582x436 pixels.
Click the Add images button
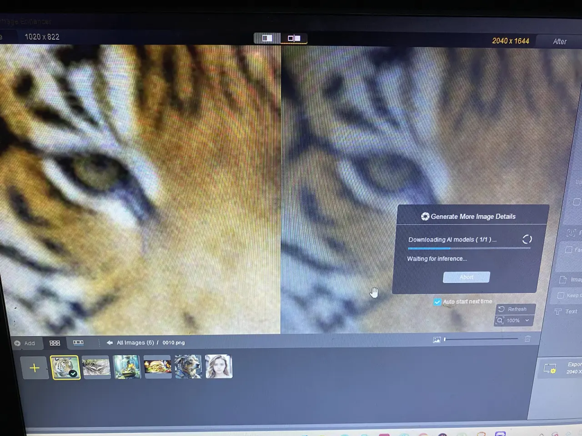pyautogui.click(x=25, y=343)
